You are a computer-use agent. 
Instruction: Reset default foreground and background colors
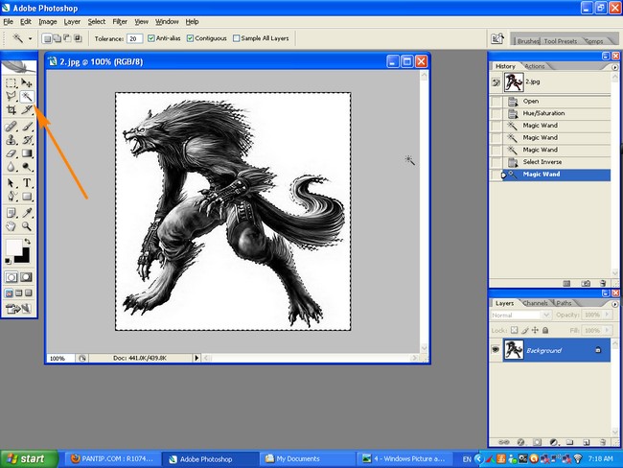(x=8, y=261)
